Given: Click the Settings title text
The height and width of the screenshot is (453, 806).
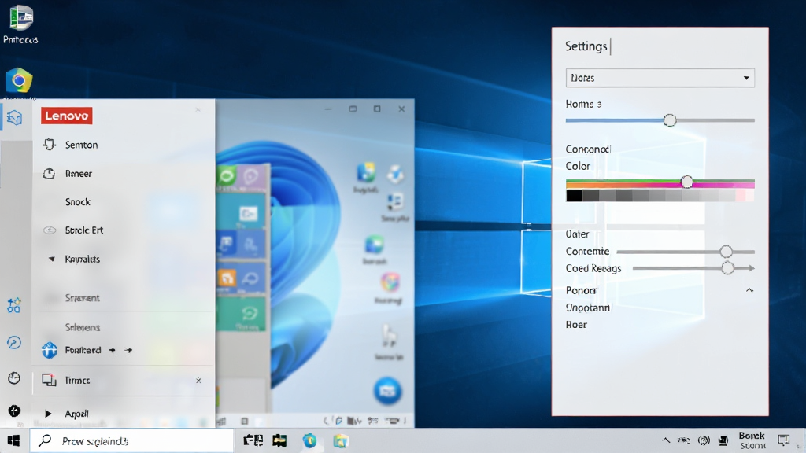Looking at the screenshot, I should [x=586, y=46].
